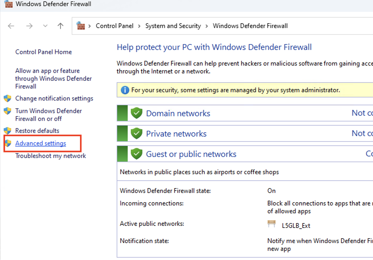This screenshot has height=260, width=373.
Task: Click the firewall icon in the address bar
Action: click(x=81, y=26)
